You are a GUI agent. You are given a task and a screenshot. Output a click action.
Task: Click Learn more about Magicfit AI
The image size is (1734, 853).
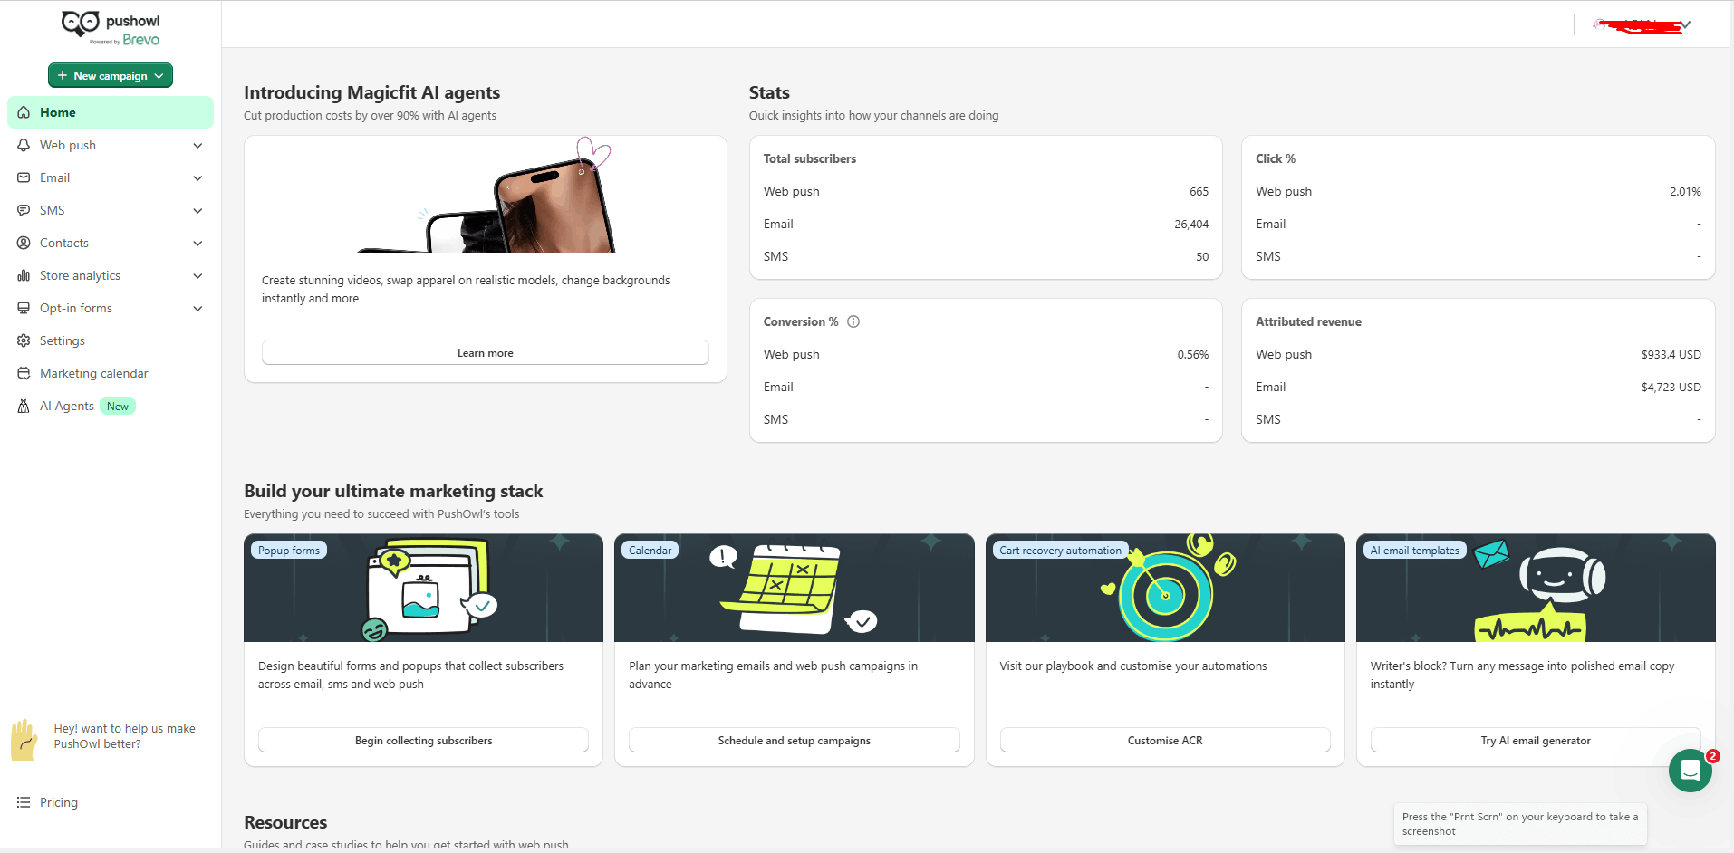[x=486, y=353]
